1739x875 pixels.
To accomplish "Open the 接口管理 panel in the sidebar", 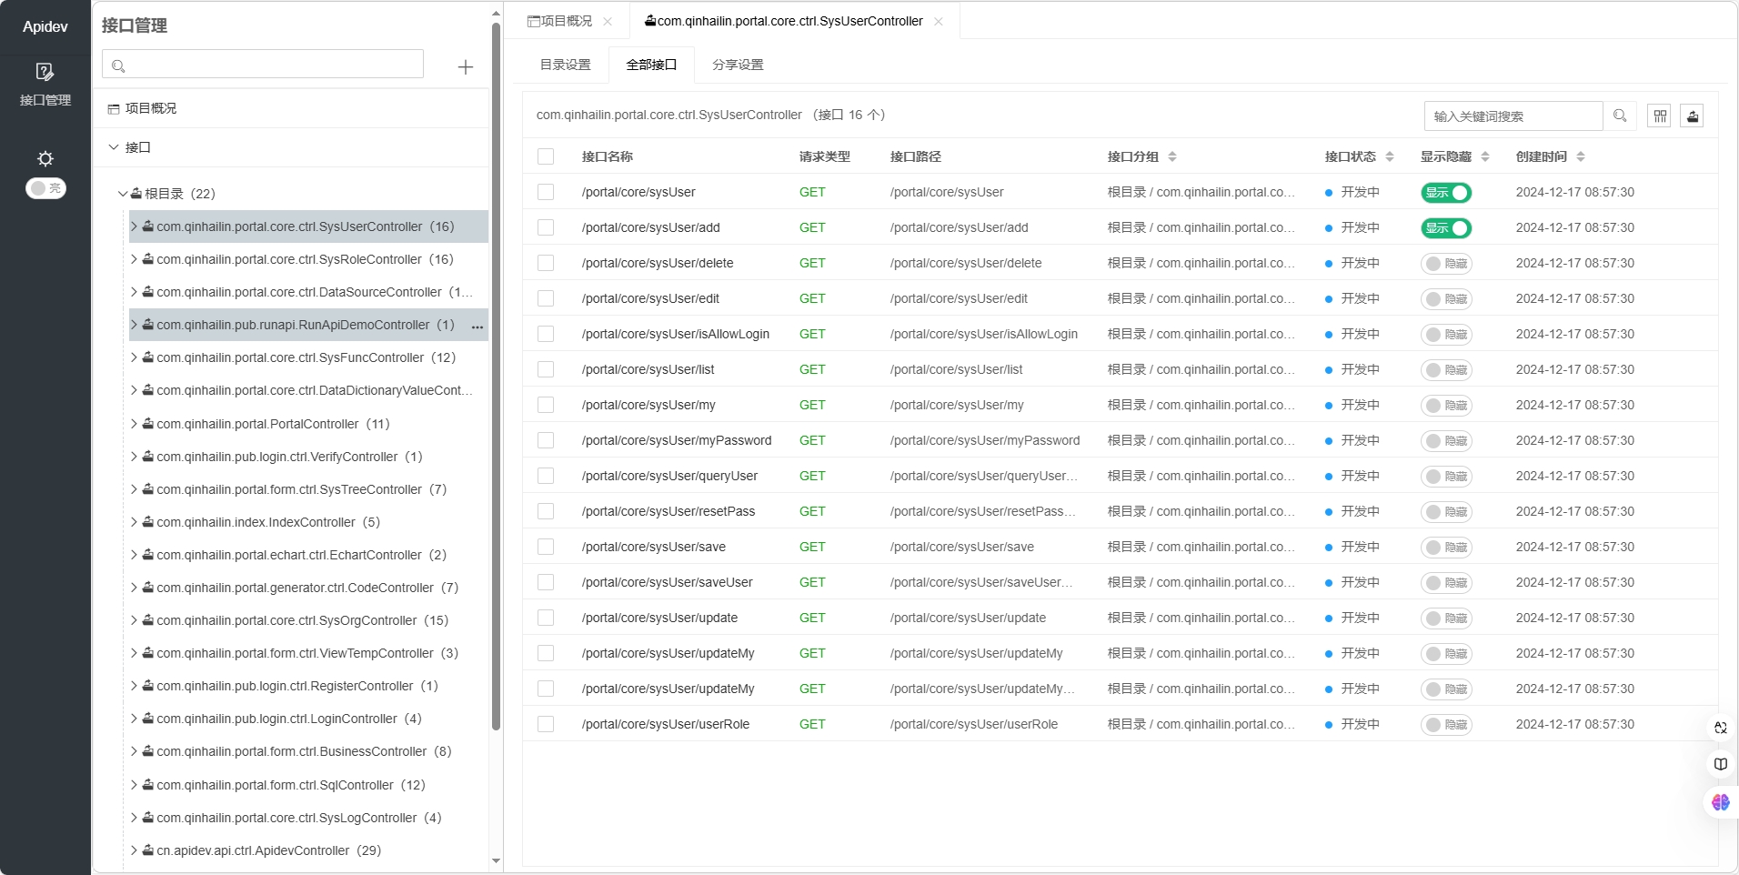I will pyautogui.click(x=45, y=85).
